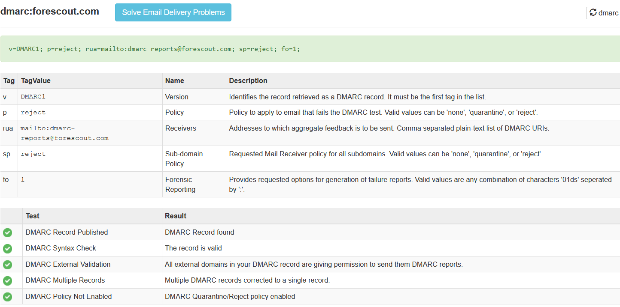
Task: Click green check icon for DMARC Multiple Records
Action: tap(8, 280)
